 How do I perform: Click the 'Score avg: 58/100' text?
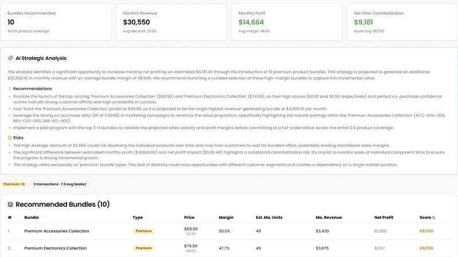369,31
